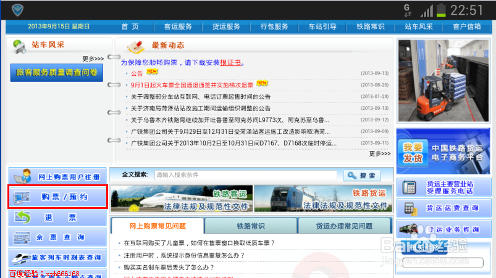Viewport: 496px width, 278px height.
Task: Select 网上购票常见问题 tab
Action: point(158,226)
